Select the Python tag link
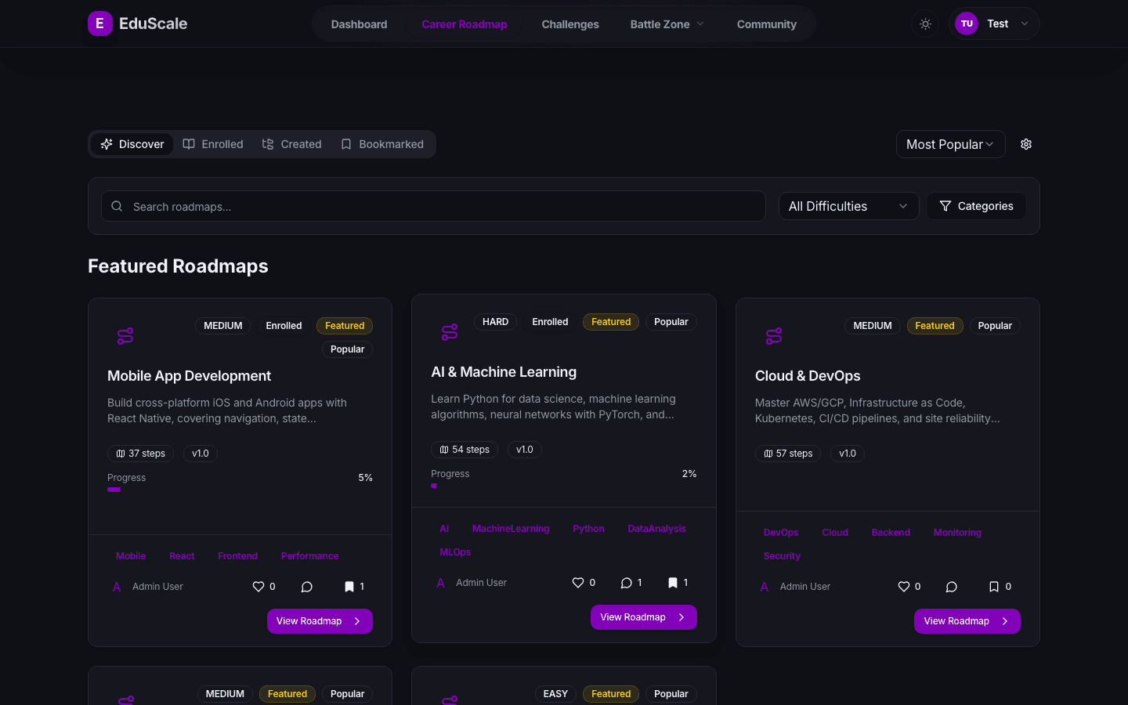Screen dimensions: 1128x705 tap(588, 528)
